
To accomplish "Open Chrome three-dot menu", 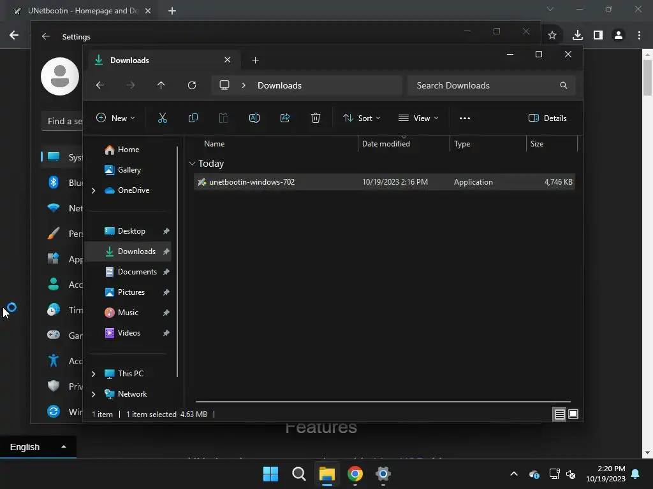I will 639,36.
